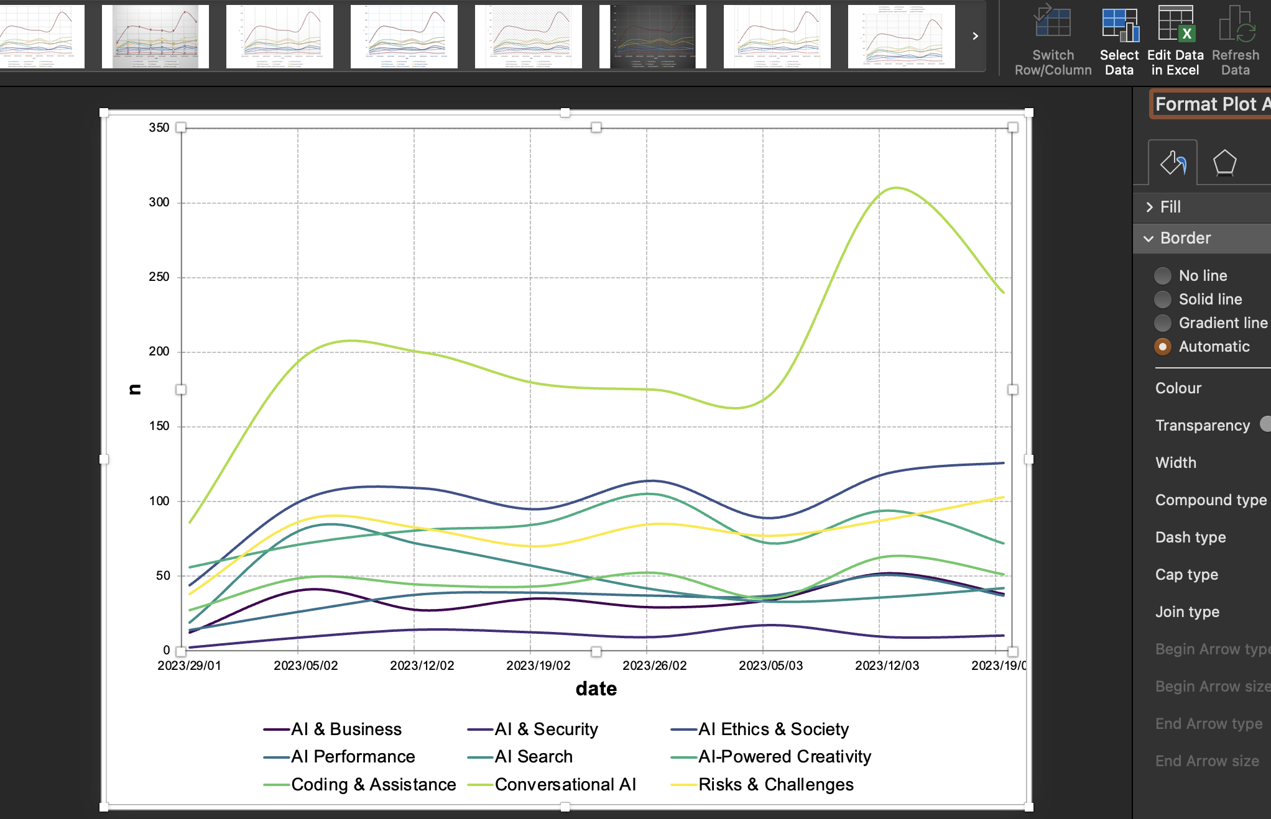Viewport: 1271px width, 819px height.
Task: Pick the dark background chart style thumbnail
Action: [x=652, y=36]
